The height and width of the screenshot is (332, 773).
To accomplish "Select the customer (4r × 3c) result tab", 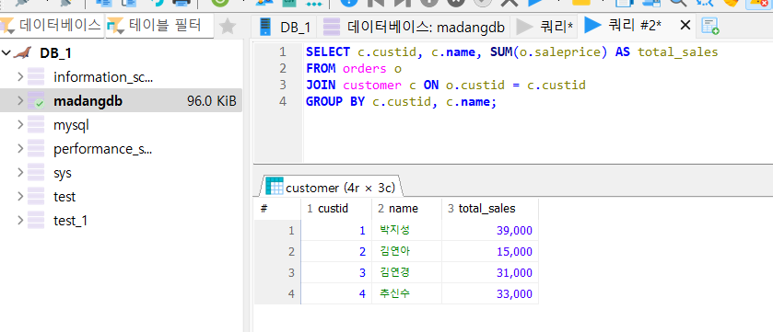I will [x=332, y=187].
